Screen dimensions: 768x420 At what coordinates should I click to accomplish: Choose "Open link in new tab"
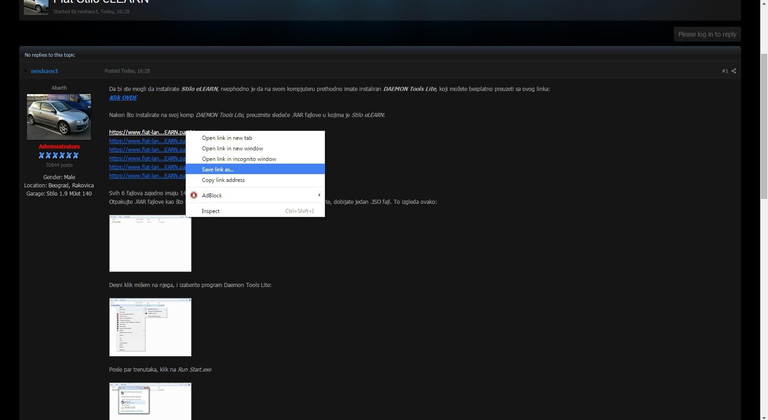point(255,138)
